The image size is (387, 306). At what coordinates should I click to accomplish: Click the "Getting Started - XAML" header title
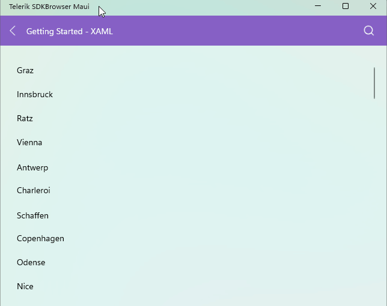coord(70,31)
